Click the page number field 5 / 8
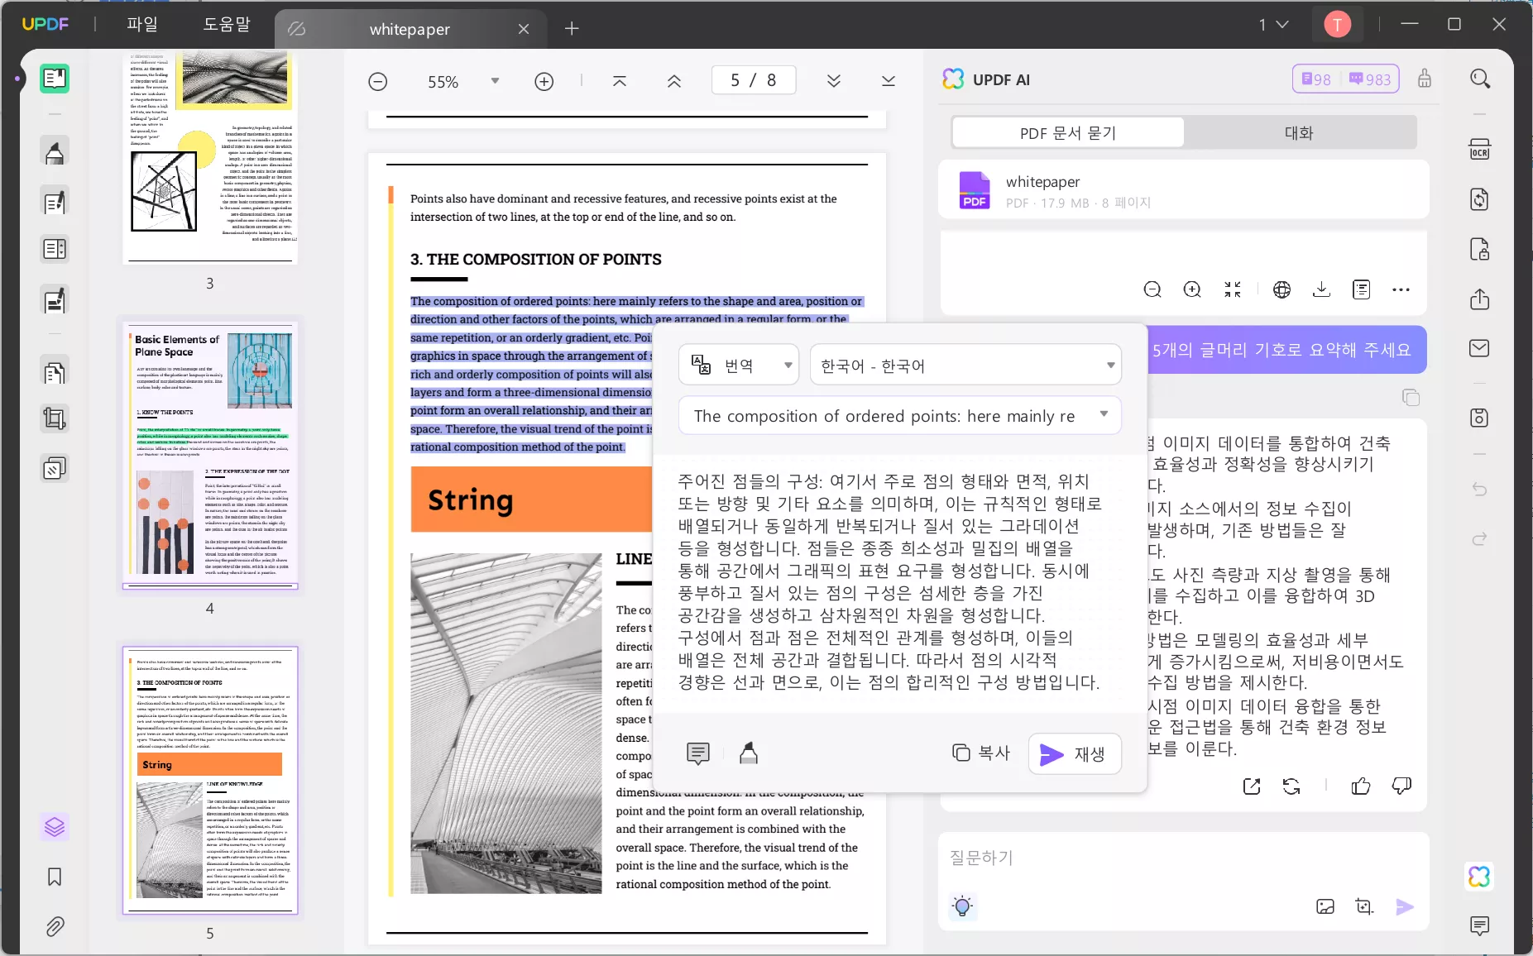Screen dimensions: 1533x956 754,80
